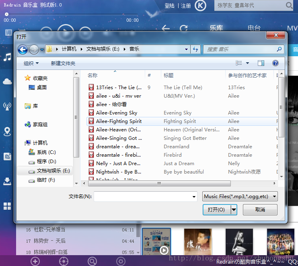This screenshot has height=266, width=298.
Task: Select 计算机 in navigation pane
Action: coord(36,143)
